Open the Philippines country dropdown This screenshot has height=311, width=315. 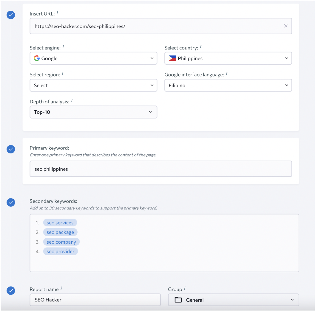point(228,58)
